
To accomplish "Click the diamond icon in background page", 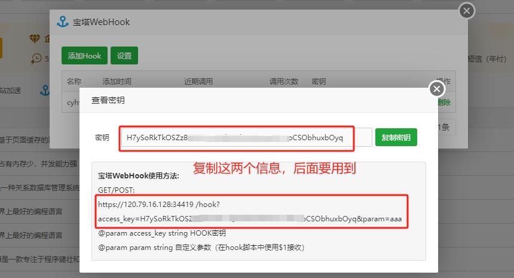I will tap(35, 39).
